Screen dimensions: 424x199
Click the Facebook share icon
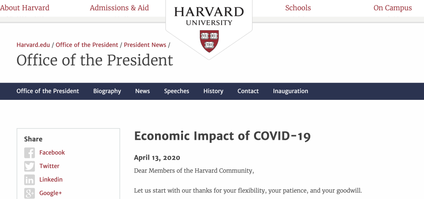(x=29, y=153)
